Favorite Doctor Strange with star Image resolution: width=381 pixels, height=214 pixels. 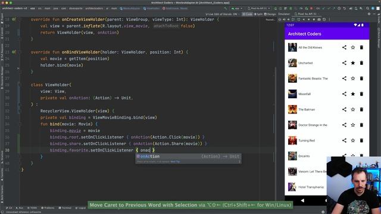(353, 125)
